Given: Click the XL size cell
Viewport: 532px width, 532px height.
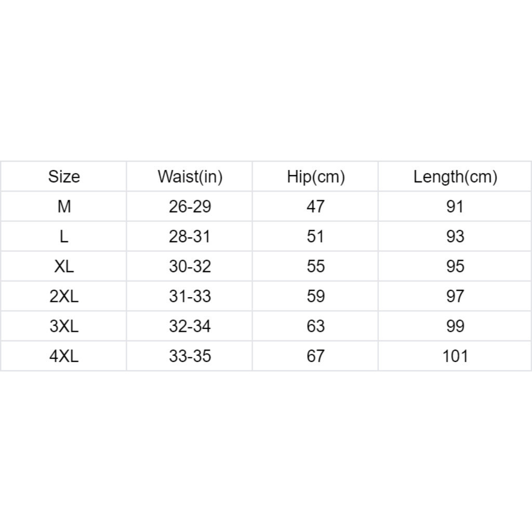Looking at the screenshot, I should (64, 267).
